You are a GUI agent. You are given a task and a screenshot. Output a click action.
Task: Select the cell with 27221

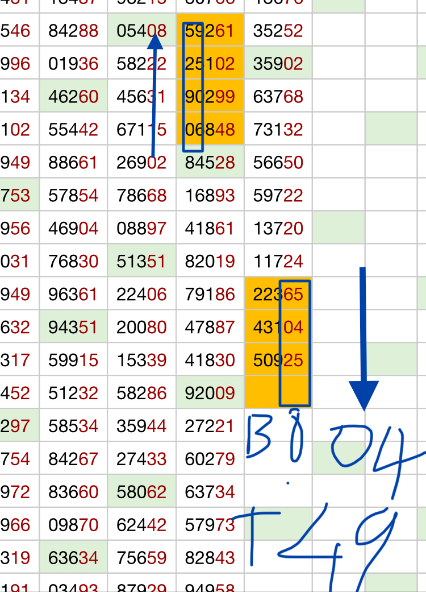(x=210, y=425)
